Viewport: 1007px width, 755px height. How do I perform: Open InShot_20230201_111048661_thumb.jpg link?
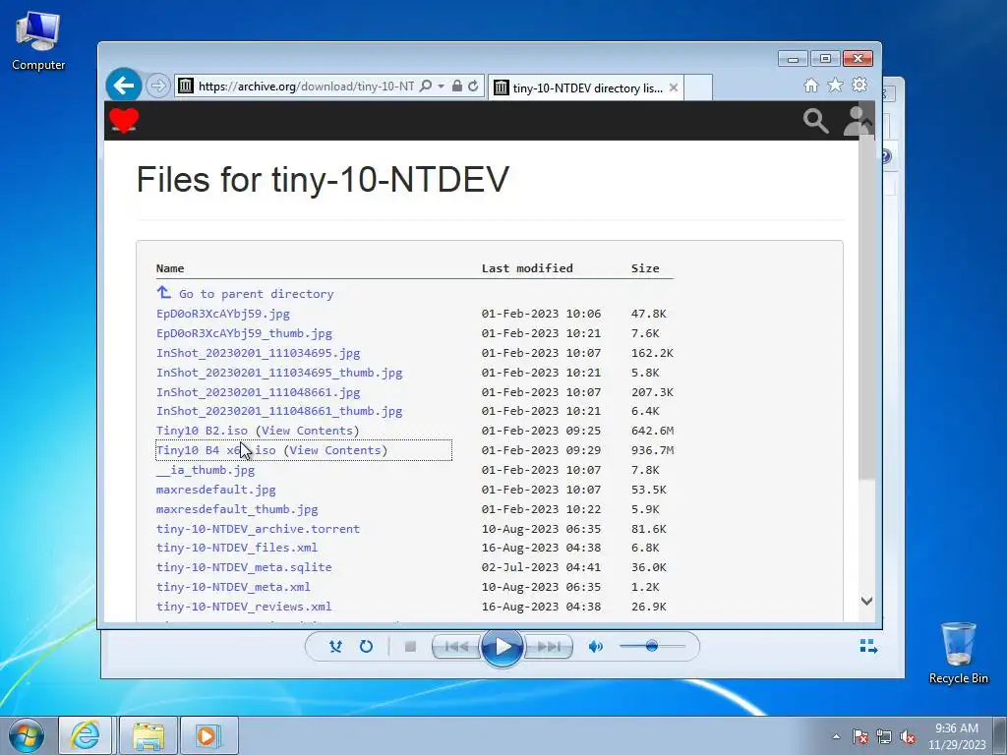click(279, 411)
